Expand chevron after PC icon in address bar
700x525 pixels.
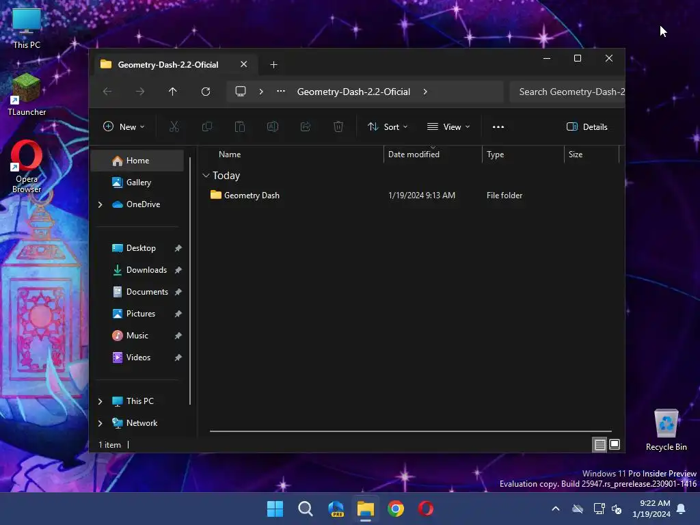(261, 92)
